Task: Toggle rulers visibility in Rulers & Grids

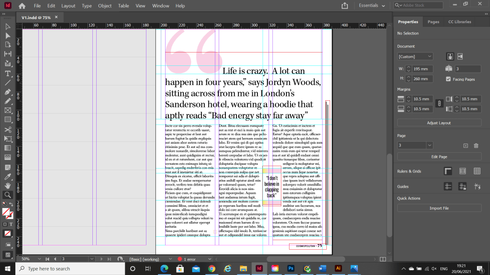Action: (x=448, y=171)
